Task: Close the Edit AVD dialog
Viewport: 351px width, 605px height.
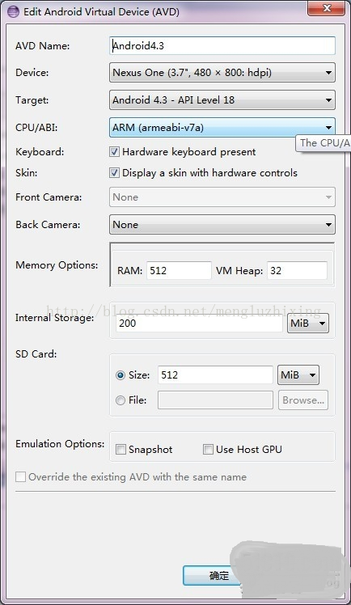Action: 326,8
